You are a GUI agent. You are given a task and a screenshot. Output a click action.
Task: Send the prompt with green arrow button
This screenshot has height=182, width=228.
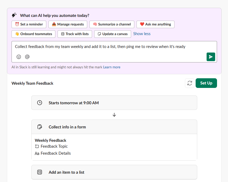pos(211,57)
